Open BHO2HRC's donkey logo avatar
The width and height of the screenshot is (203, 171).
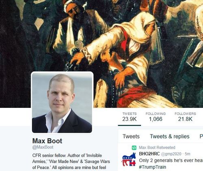point(129,159)
